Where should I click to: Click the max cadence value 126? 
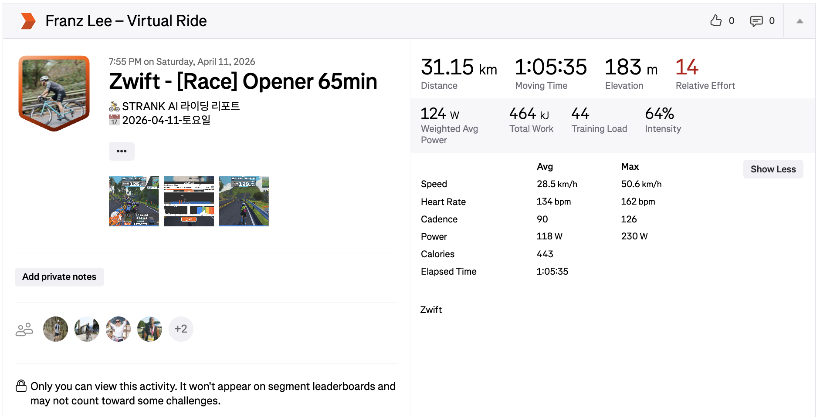(x=629, y=219)
